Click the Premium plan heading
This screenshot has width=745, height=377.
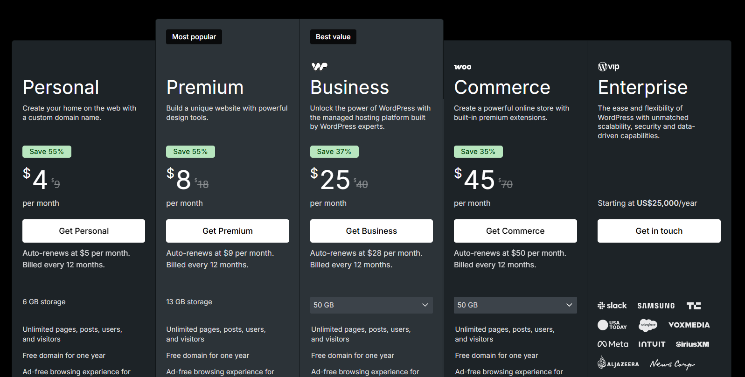(x=205, y=87)
